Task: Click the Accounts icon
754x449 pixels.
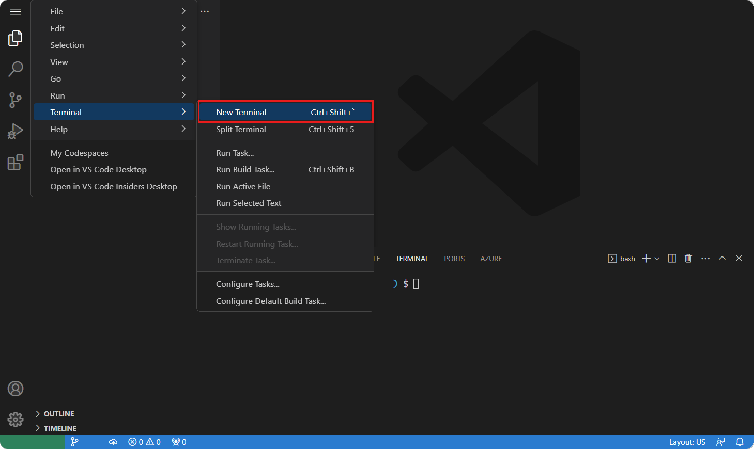Action: tap(16, 389)
